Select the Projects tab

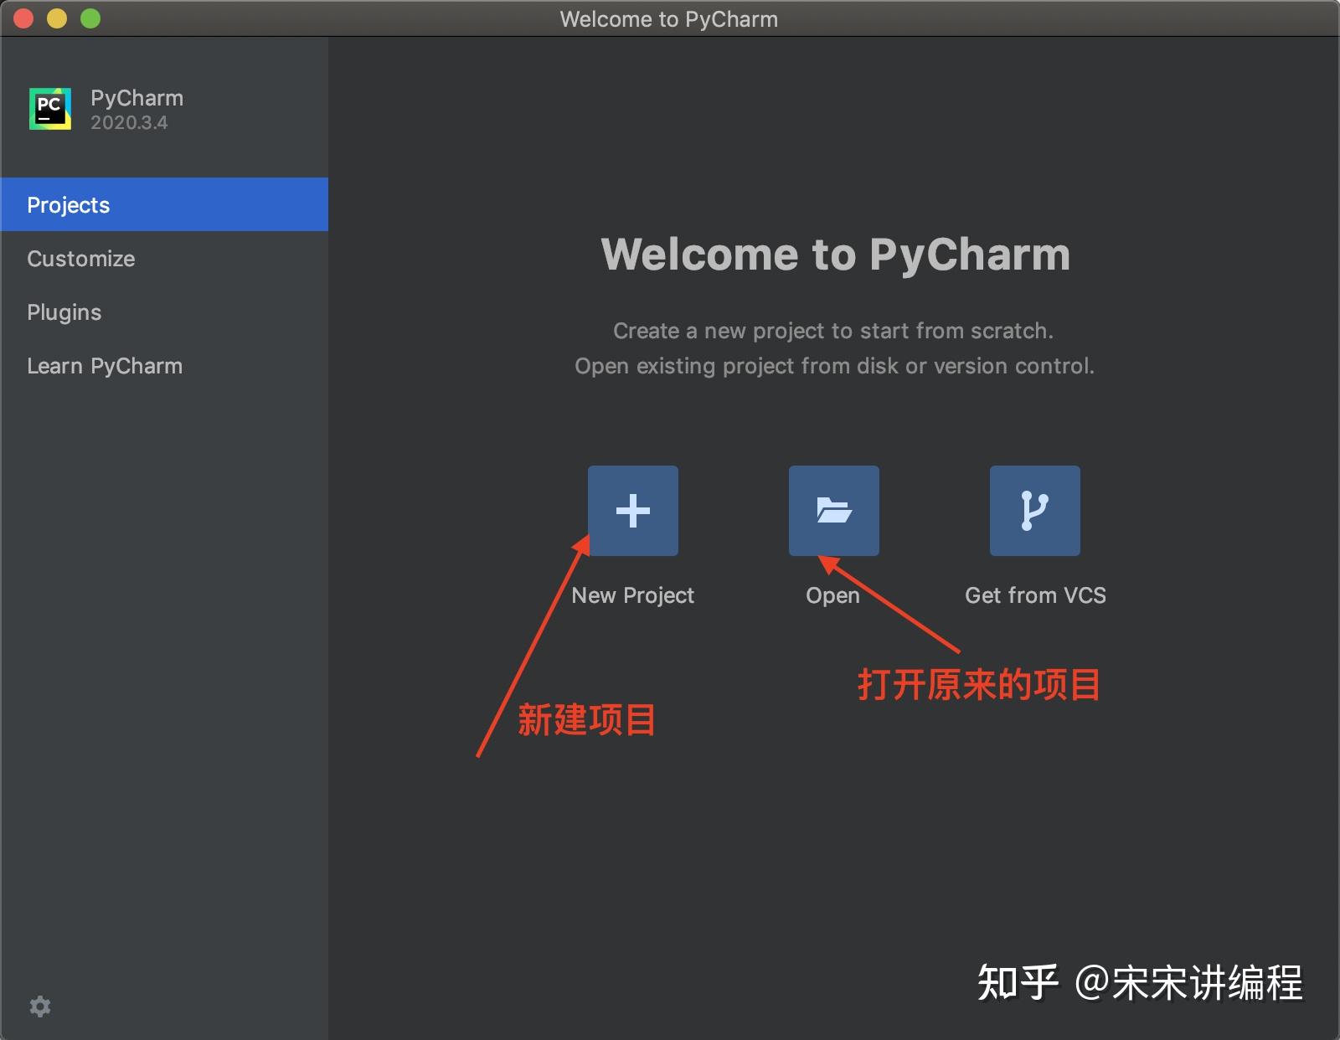click(x=164, y=204)
